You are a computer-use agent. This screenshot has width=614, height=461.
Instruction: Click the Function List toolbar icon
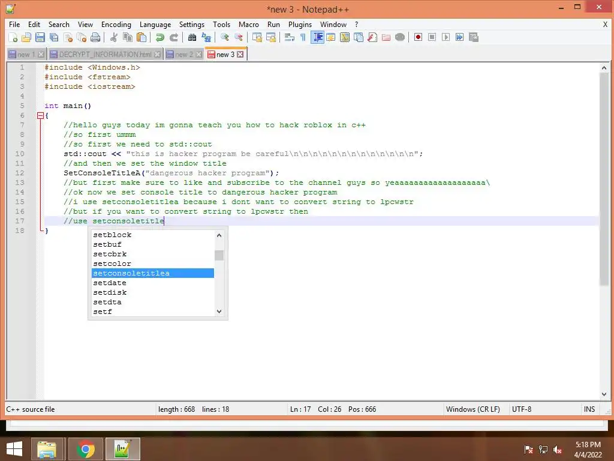(x=372, y=37)
